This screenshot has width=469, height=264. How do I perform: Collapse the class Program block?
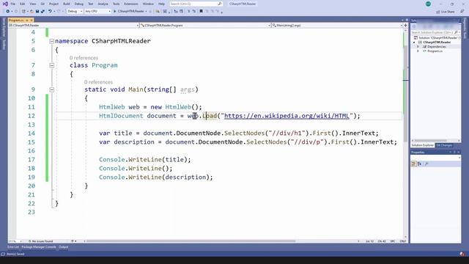pos(51,65)
